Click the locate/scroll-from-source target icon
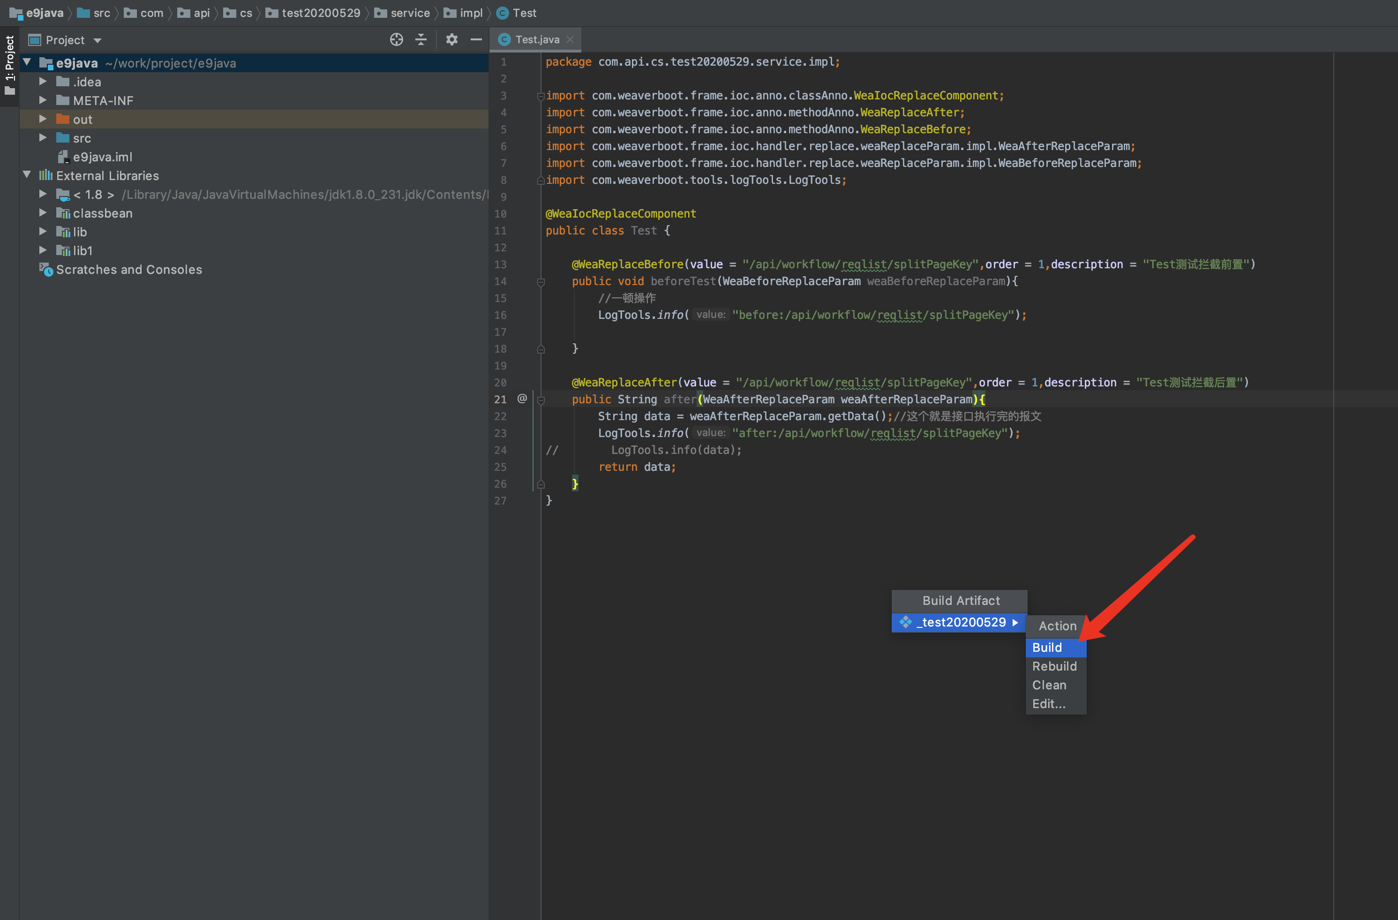1398x920 pixels. pos(397,39)
